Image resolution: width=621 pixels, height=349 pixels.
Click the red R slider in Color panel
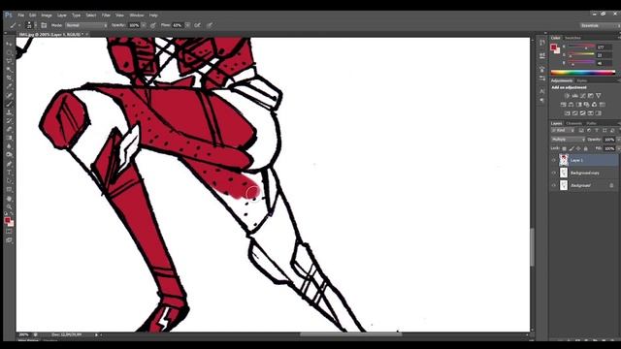click(581, 48)
